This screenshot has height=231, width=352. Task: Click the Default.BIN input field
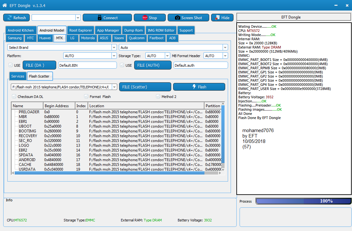[x=88, y=65]
